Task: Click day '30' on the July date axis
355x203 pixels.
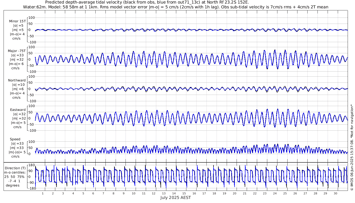Action: click(335, 193)
